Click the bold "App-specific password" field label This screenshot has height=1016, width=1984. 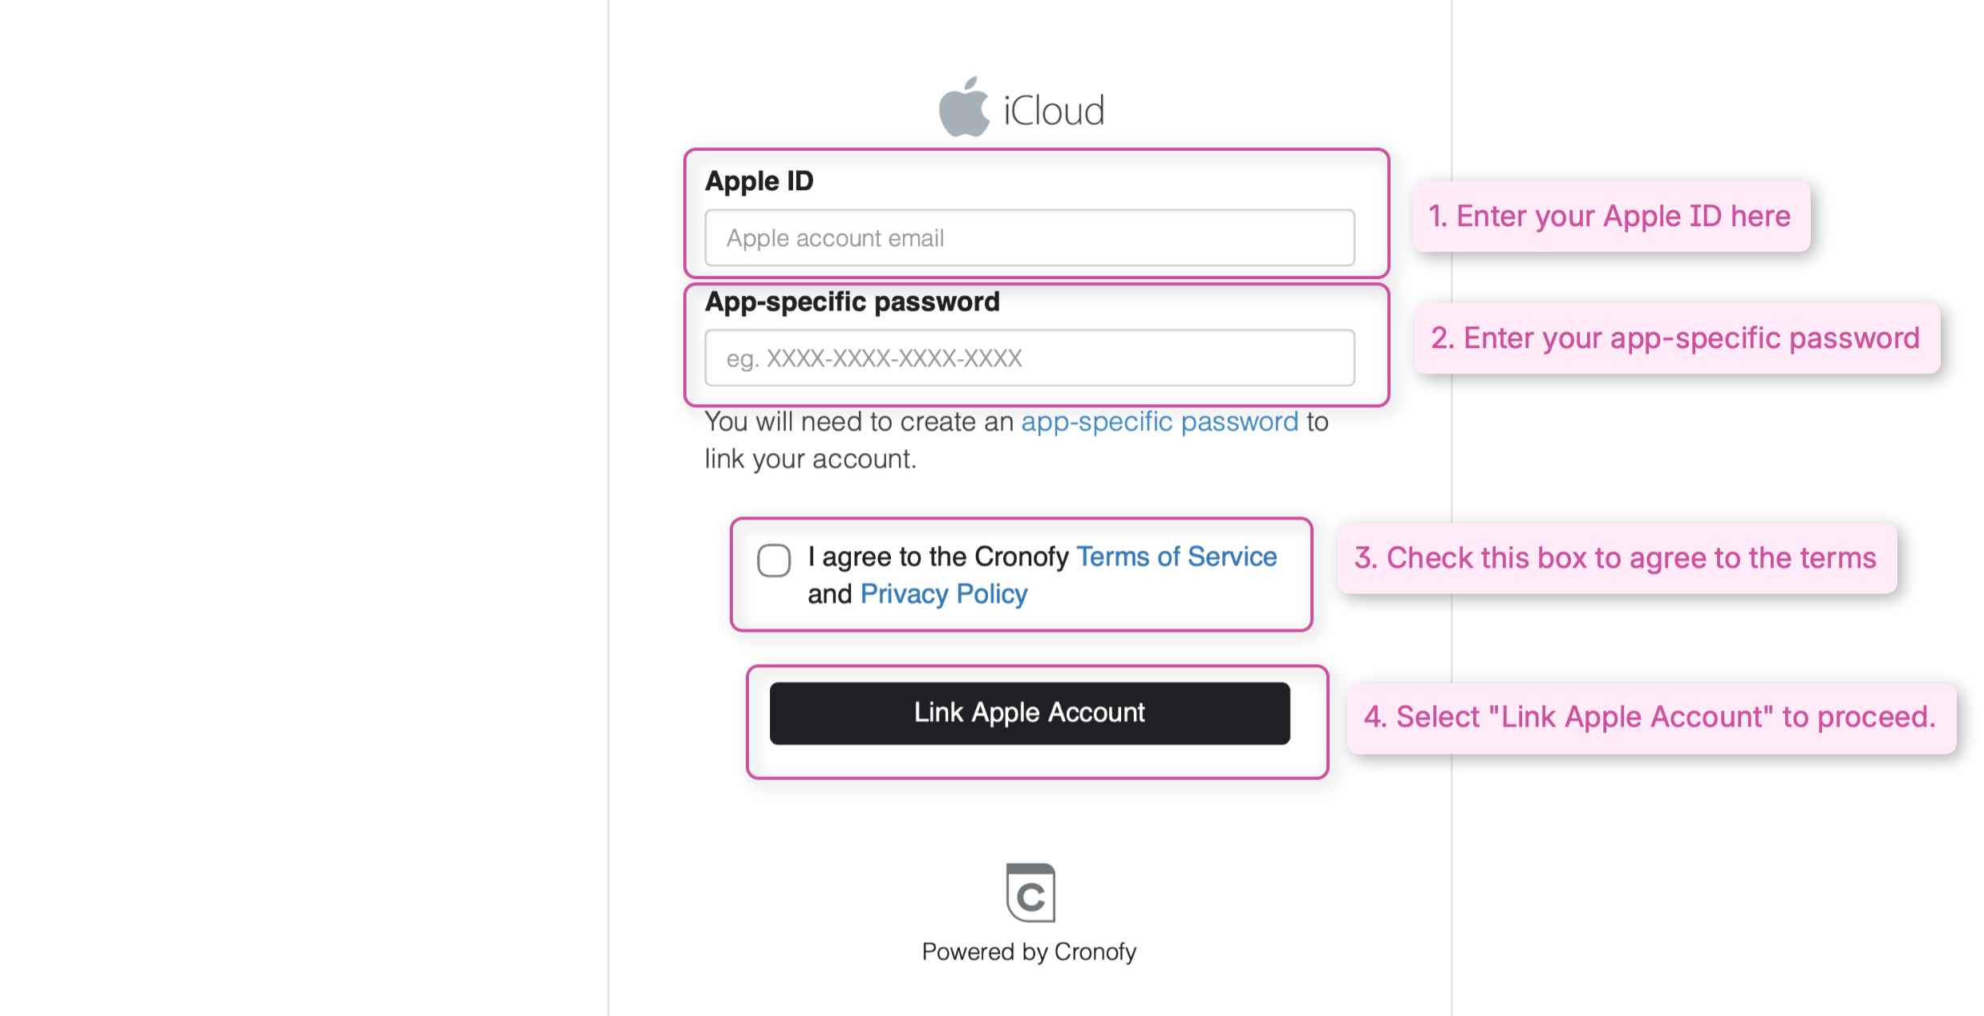click(852, 302)
